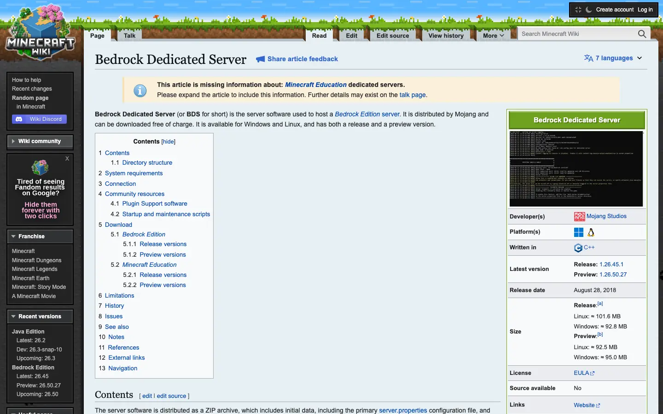Collapse the Franchise section
Screen dimensions: 663x414
pos(40,236)
